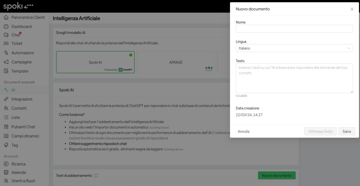The width and height of the screenshot is (360, 186).
Task: Click the refresh icon beside Testi di addestramento
Action: coord(96,175)
